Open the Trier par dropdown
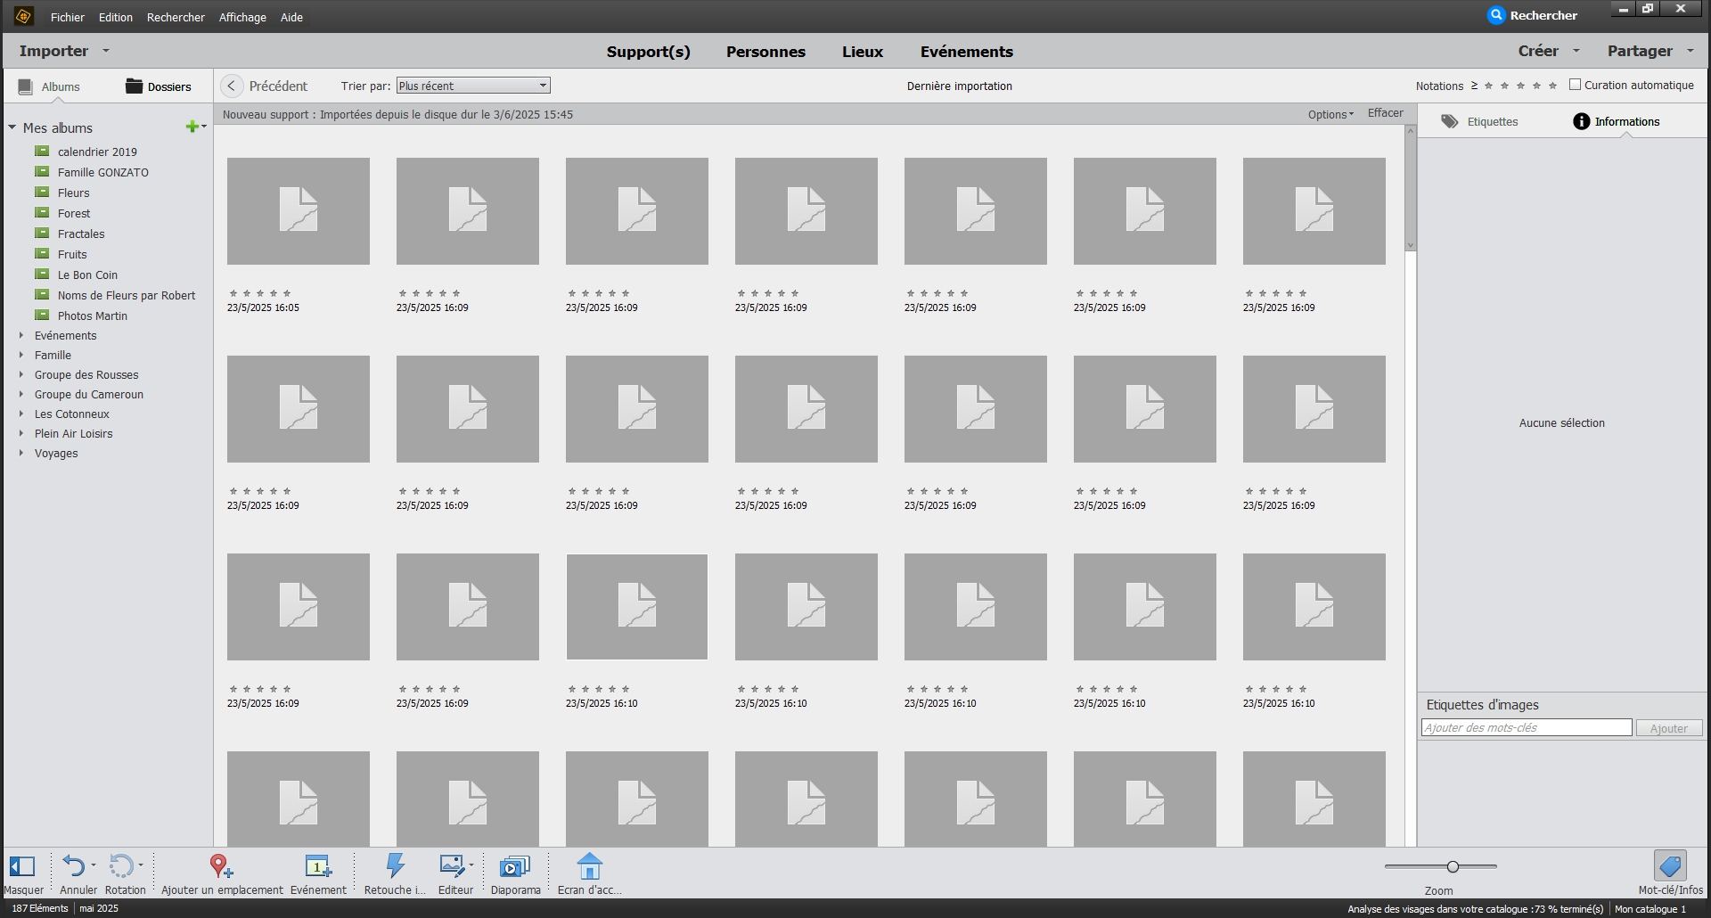The image size is (1711, 918). (472, 85)
